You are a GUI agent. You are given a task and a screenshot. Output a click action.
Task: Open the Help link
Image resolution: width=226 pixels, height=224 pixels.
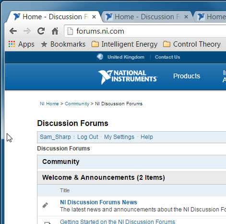147,137
